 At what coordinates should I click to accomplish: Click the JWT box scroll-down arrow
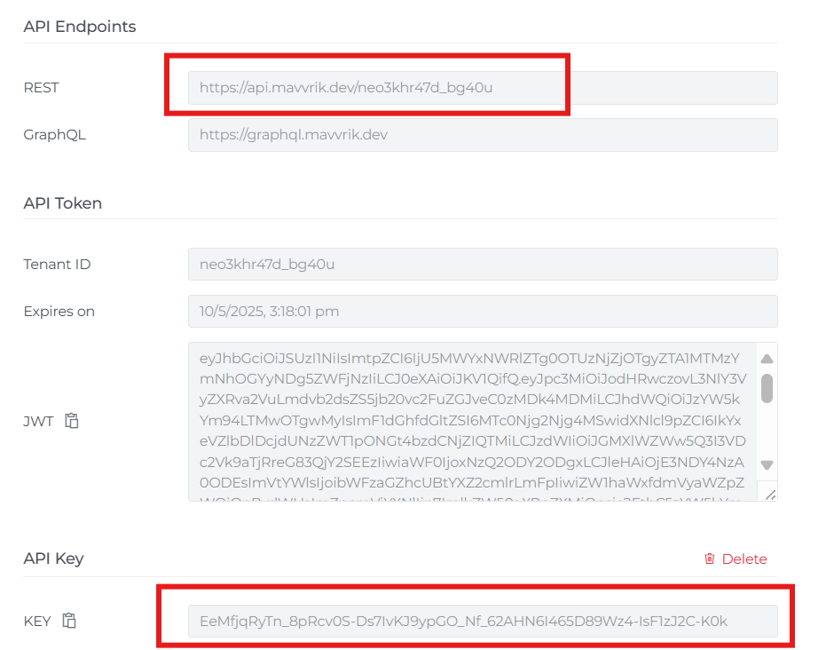767,464
